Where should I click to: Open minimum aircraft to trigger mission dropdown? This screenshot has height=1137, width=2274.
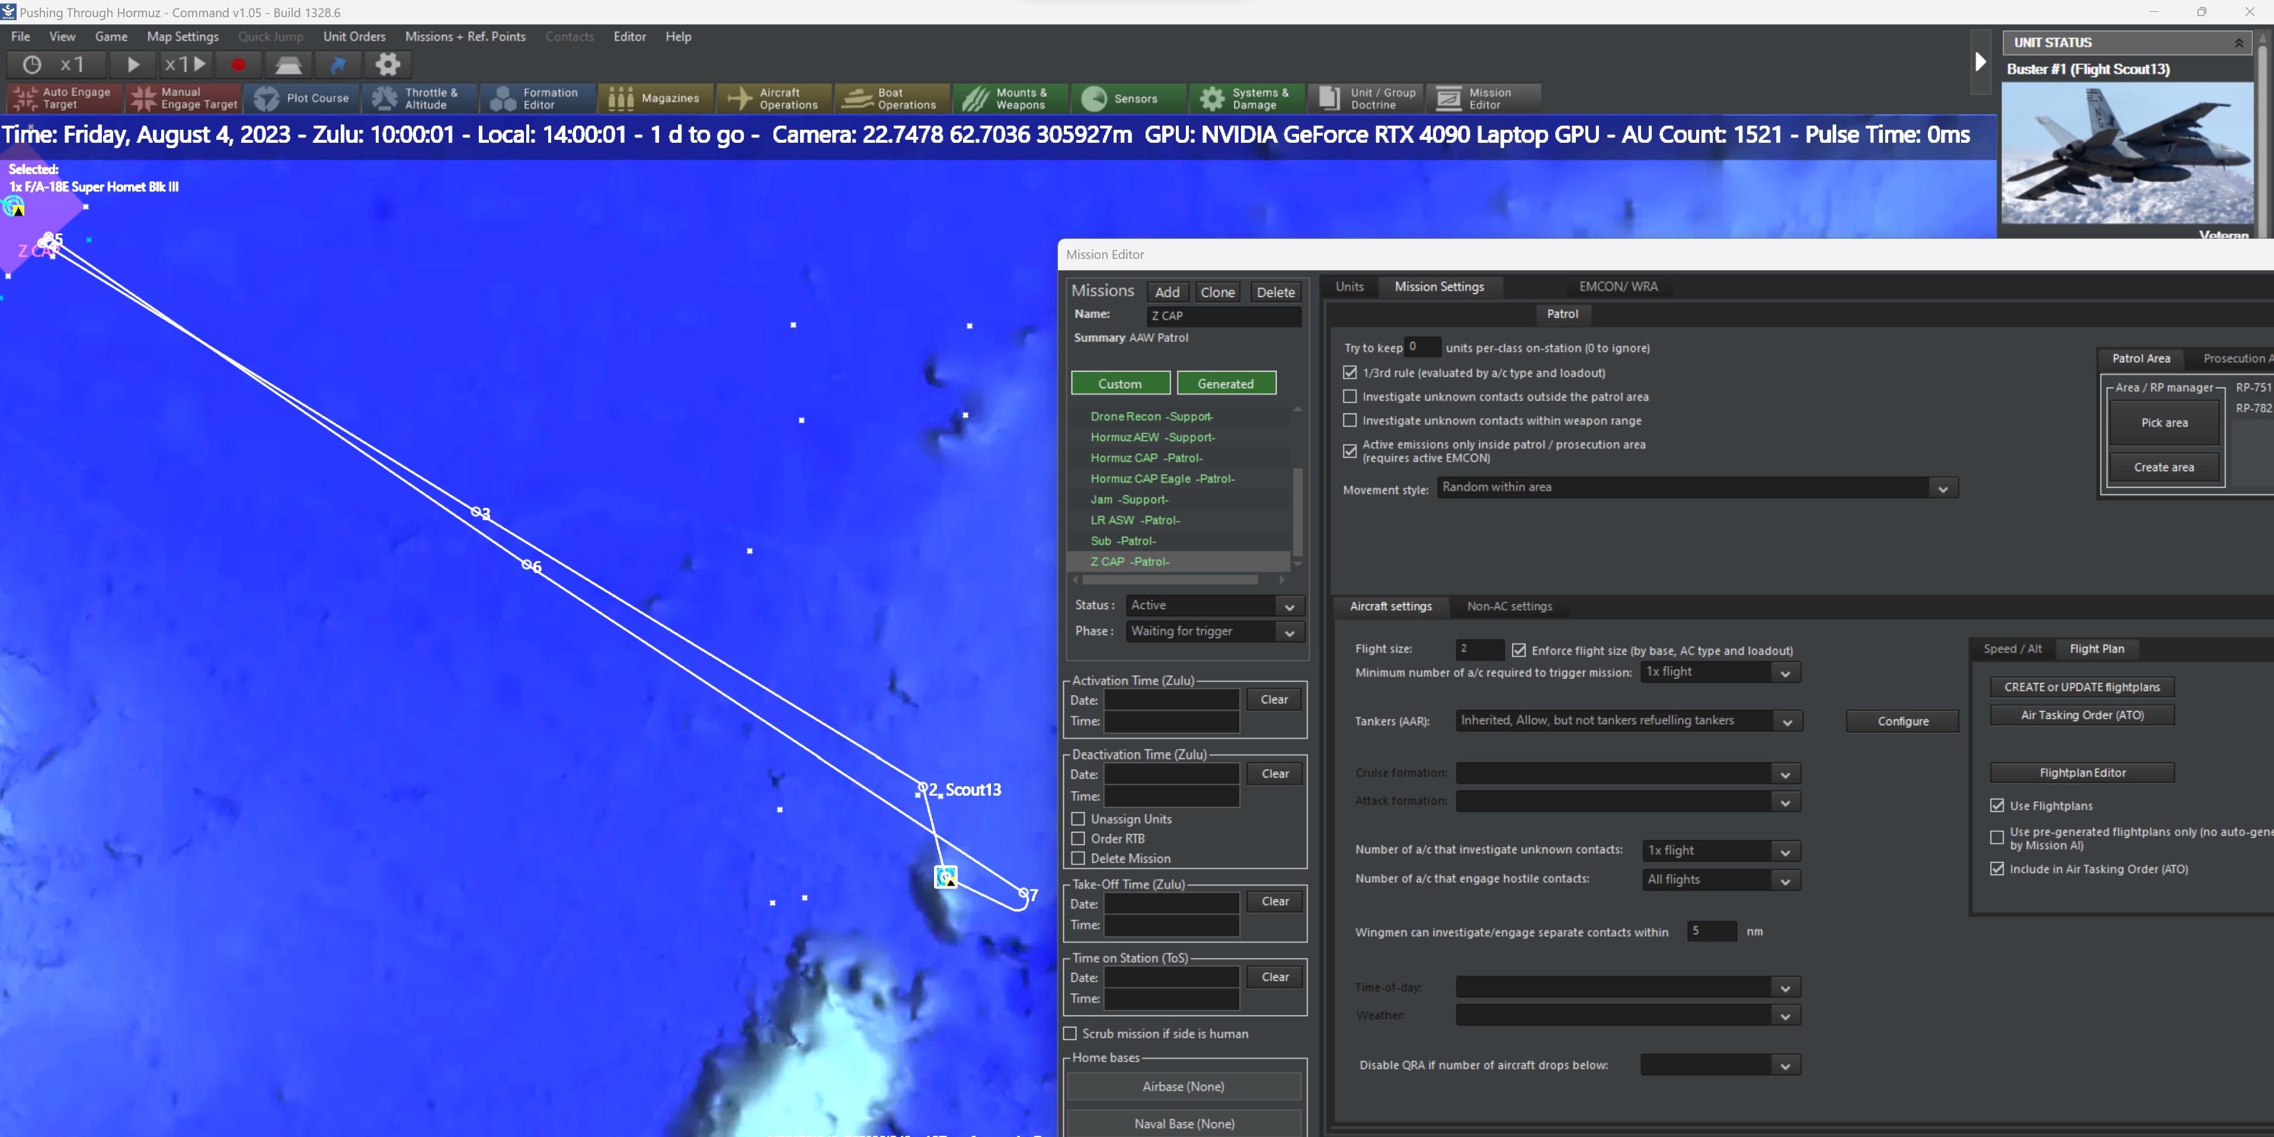(x=1720, y=672)
